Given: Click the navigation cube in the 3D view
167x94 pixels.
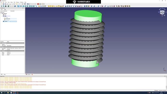Looking at the screenshot, I should click(162, 12).
